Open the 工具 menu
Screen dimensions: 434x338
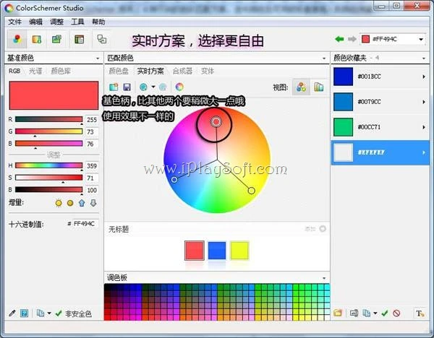click(77, 22)
